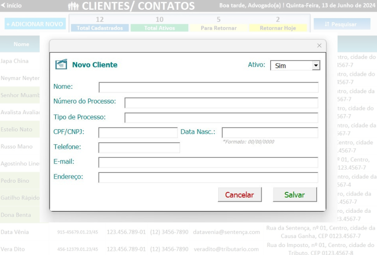Click the Novo Cliente form icon

(x=61, y=64)
